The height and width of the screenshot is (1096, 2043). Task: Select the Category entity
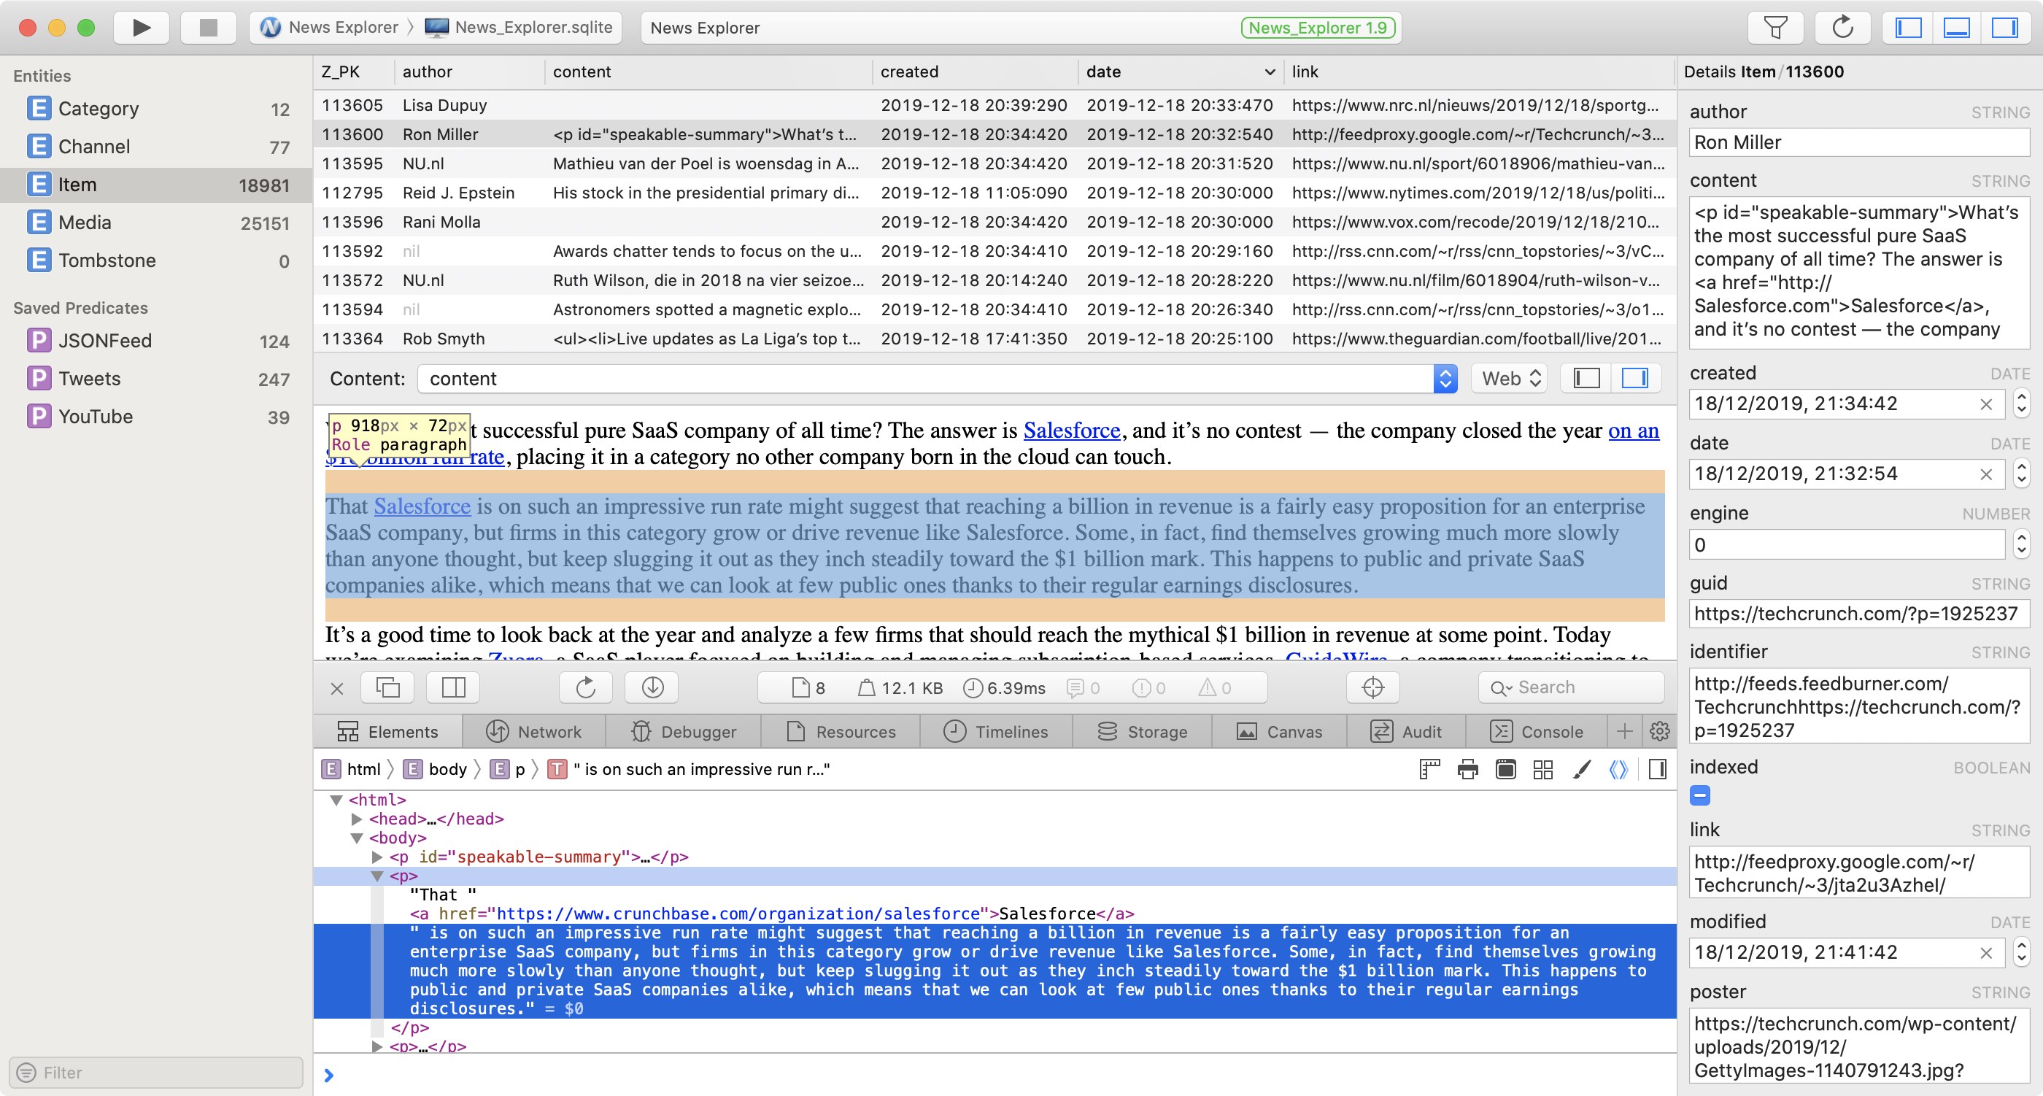coord(157,109)
